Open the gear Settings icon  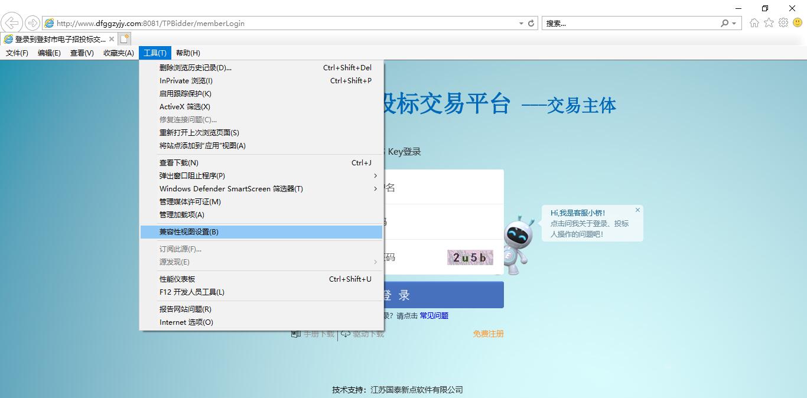(x=783, y=23)
